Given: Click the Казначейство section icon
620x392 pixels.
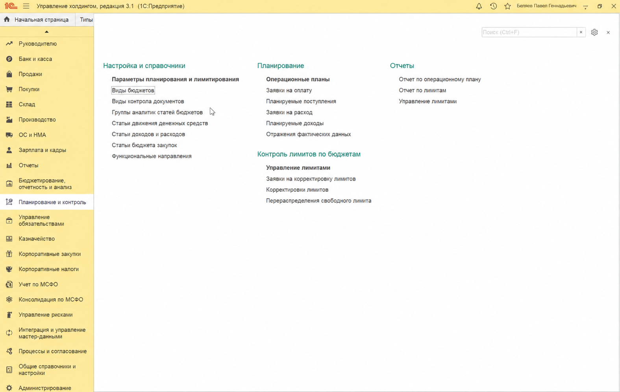Looking at the screenshot, I should coord(9,239).
